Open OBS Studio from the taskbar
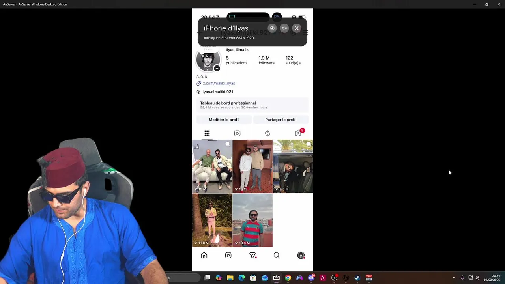505x284 pixels. tap(334, 278)
